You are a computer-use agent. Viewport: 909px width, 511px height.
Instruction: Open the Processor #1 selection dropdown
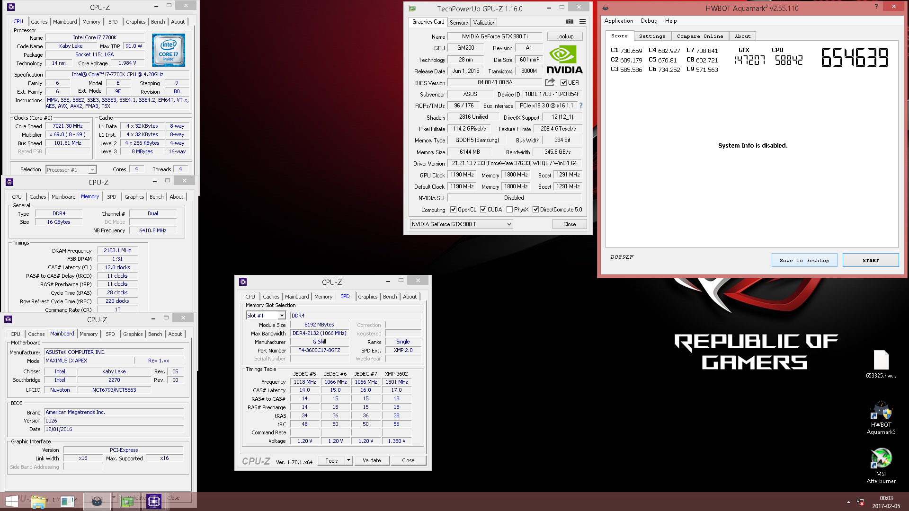(x=71, y=170)
